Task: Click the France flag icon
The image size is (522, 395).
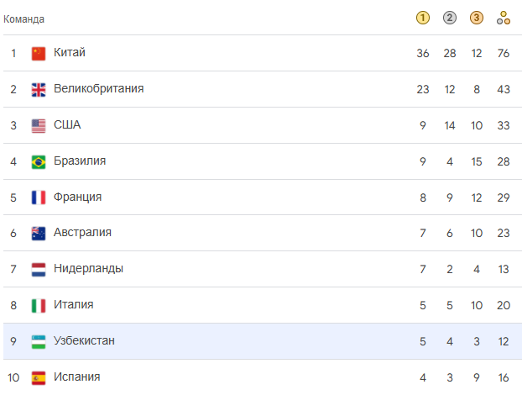Action: 39,197
